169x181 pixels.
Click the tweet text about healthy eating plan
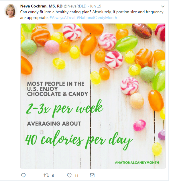[92, 15]
